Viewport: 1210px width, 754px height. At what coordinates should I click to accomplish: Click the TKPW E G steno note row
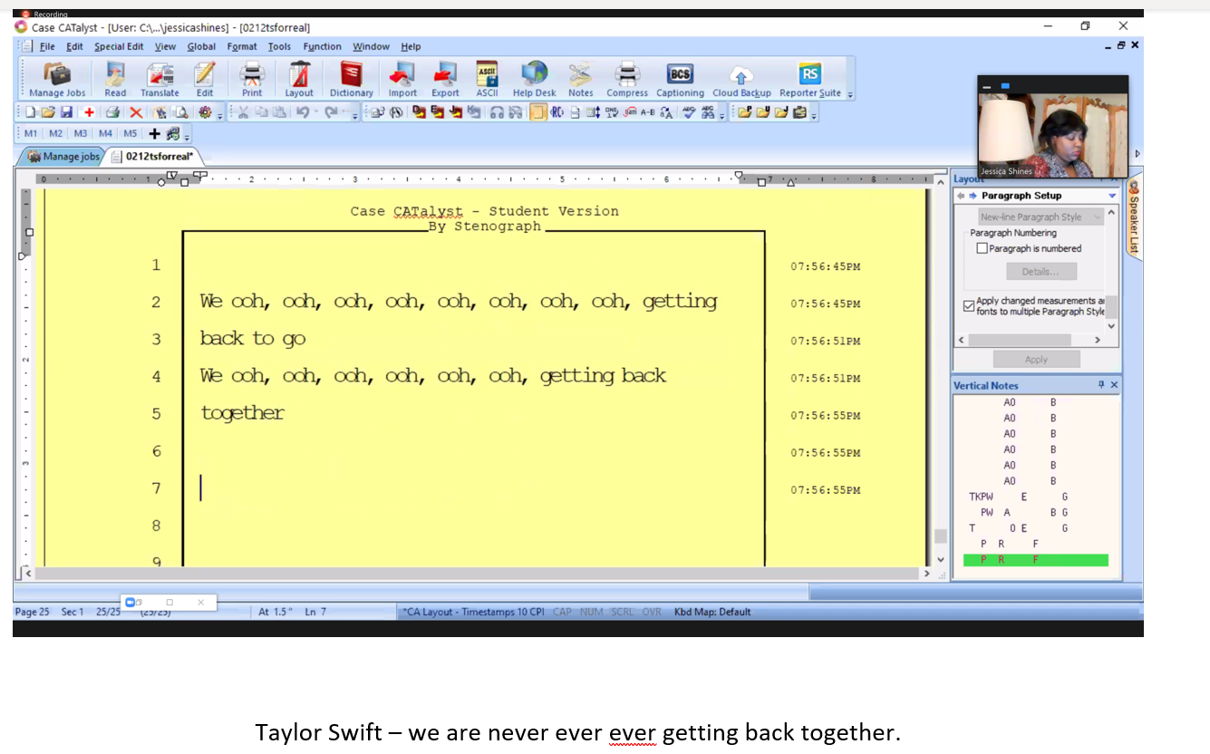click(x=1019, y=497)
